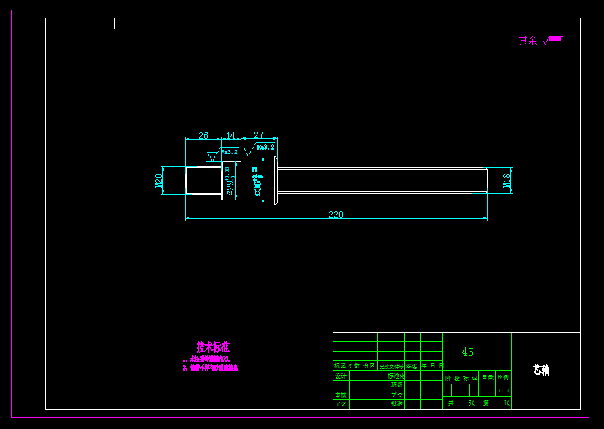Select the "其余" surface finish note
This screenshot has width=604, height=429.
pos(528,40)
